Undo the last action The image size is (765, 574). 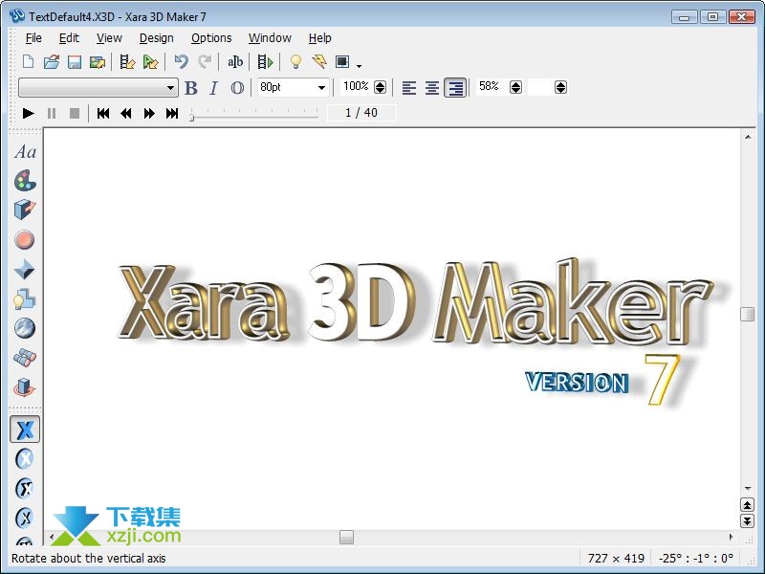[182, 61]
